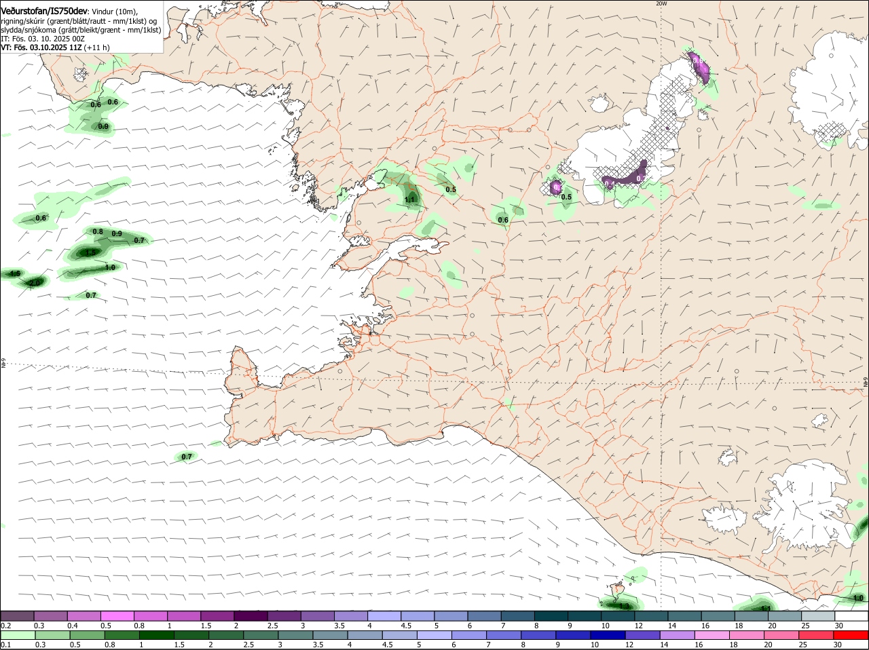Screen dimensions: 869x650
Task: Click the '0.8' precipitation value over the sea
Action: 98,232
